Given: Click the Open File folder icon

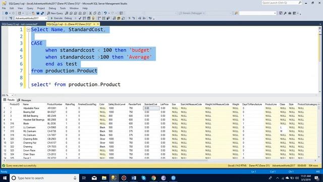Looking at the screenshot, I should click(33, 13).
